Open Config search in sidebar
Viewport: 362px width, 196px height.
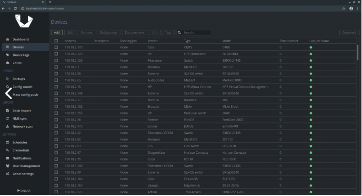pos(22,87)
